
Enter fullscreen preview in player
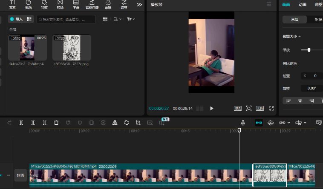[271, 108]
